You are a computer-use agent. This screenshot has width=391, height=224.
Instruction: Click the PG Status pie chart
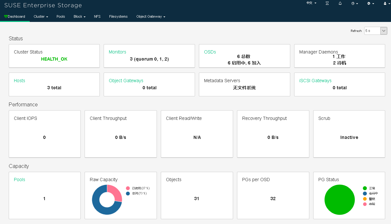point(339,200)
